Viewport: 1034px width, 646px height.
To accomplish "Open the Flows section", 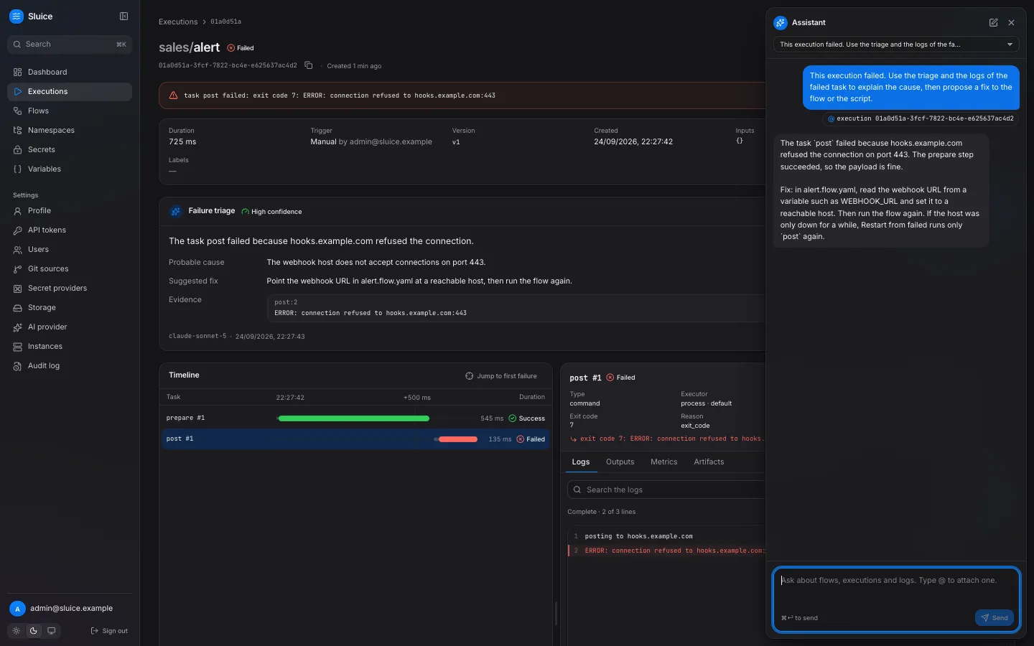I will click(x=70, y=111).
